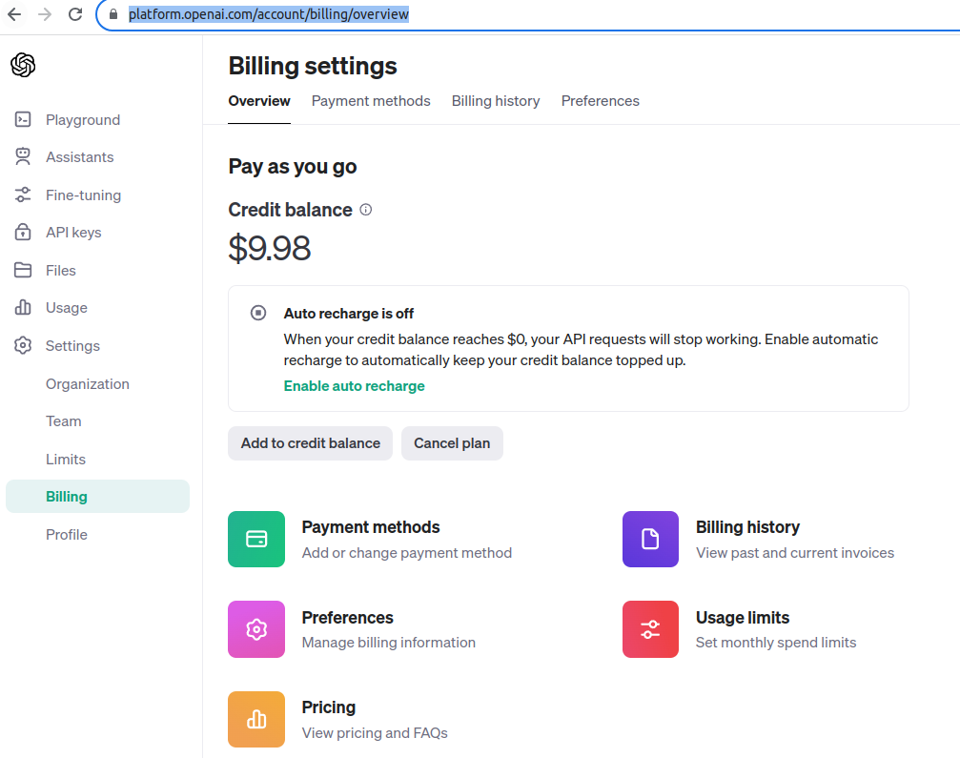Screen dimensions: 960x758
Task: Click the Pay as you go heading
Action: point(293,167)
